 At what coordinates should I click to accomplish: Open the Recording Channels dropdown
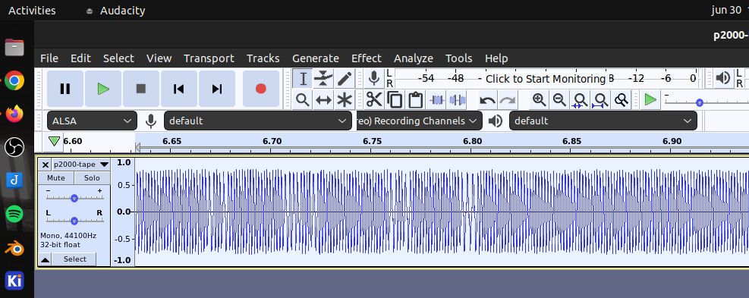[x=419, y=121]
